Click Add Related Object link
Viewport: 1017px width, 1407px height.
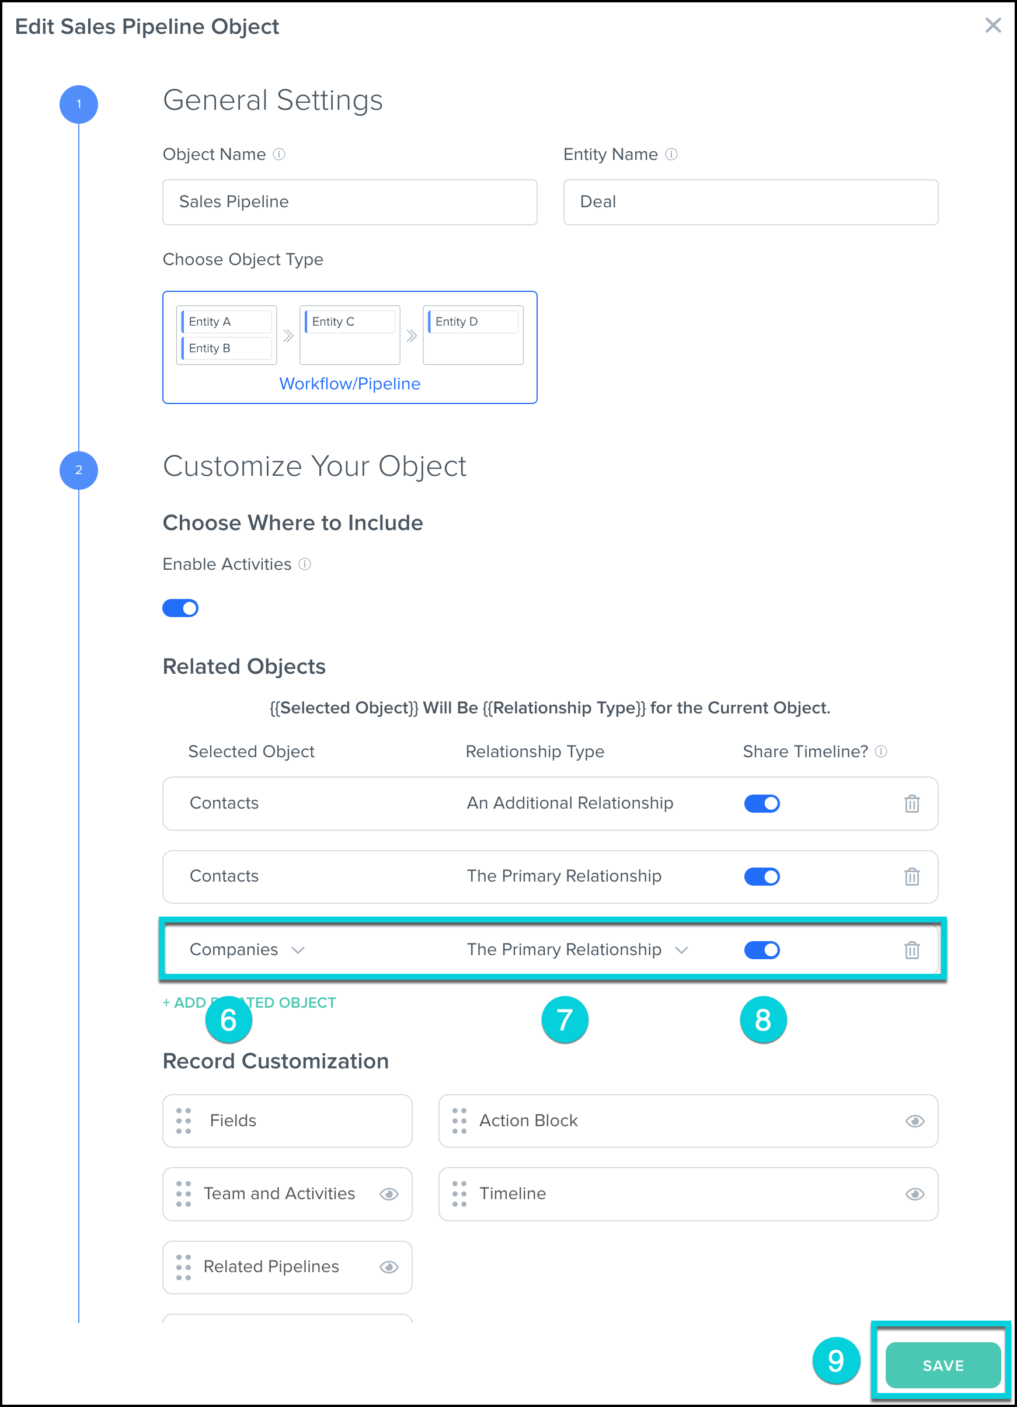point(249,1002)
